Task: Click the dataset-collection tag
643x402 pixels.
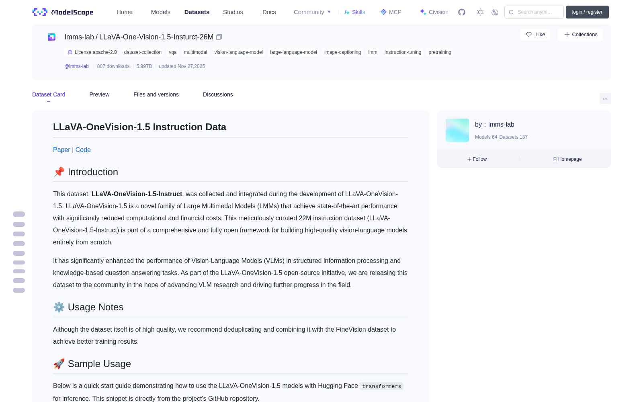Action: [143, 52]
